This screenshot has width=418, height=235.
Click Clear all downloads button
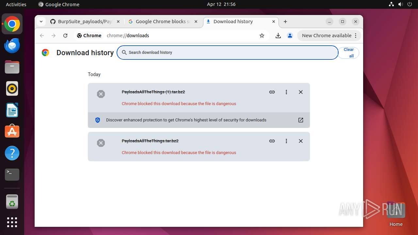pos(348,53)
